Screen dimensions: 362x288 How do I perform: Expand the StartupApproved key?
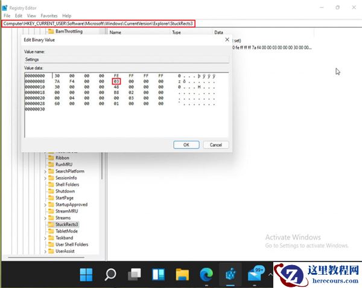[45, 205]
